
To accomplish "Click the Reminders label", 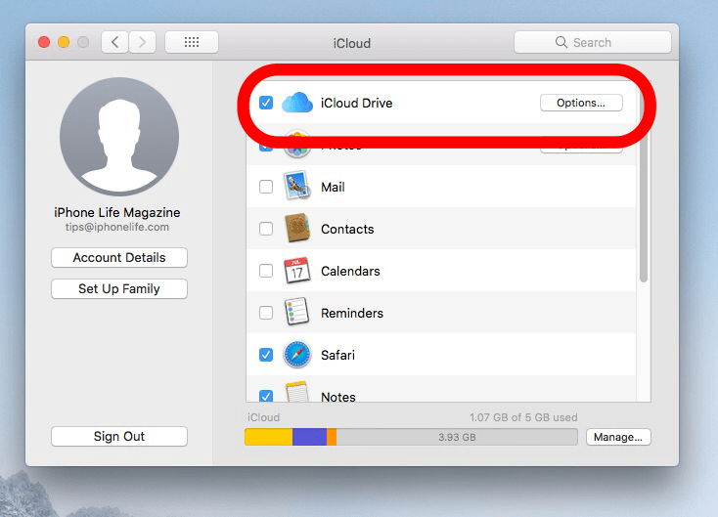I will pyautogui.click(x=352, y=313).
